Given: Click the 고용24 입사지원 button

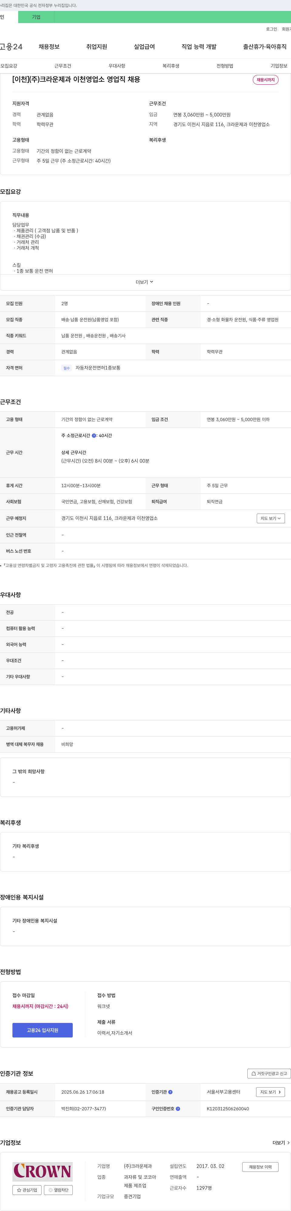Looking at the screenshot, I should 42,1030.
